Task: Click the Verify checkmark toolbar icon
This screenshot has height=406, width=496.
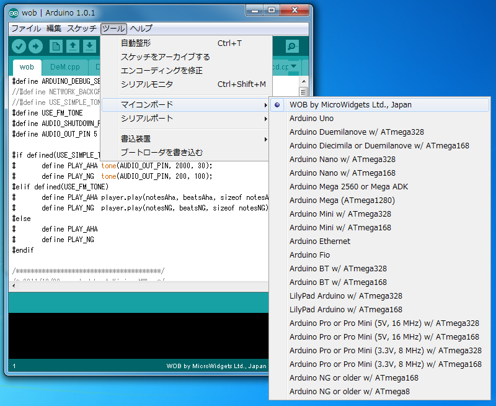Action: [x=19, y=47]
